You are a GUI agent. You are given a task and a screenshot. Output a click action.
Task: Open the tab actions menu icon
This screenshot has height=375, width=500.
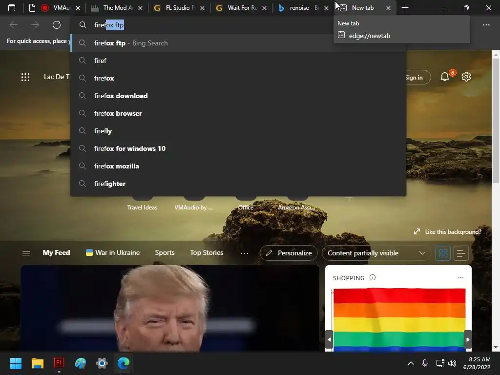[12, 8]
